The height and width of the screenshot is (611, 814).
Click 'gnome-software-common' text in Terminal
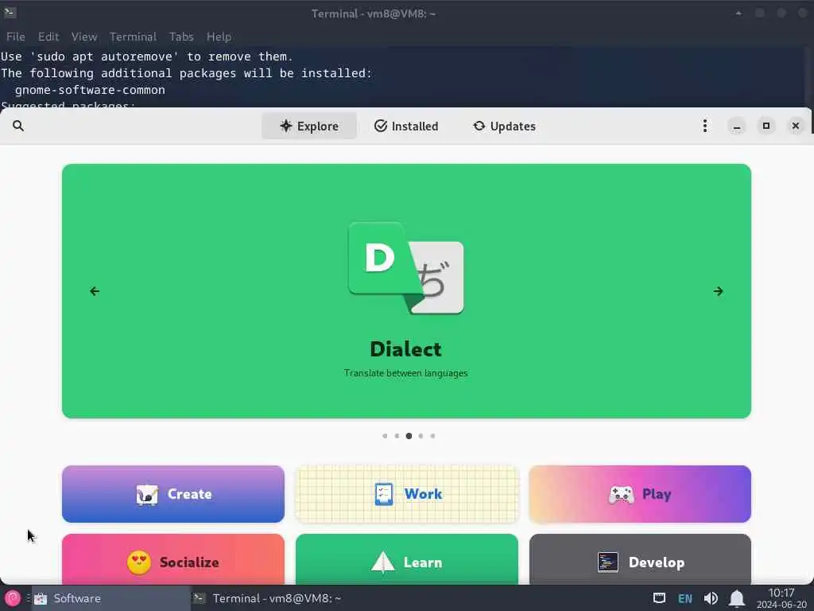pos(90,90)
